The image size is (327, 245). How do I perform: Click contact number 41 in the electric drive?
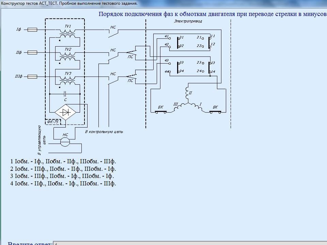coord(167,36)
